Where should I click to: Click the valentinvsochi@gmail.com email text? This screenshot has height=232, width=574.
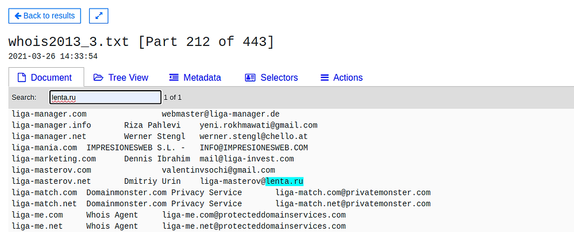click(218, 170)
